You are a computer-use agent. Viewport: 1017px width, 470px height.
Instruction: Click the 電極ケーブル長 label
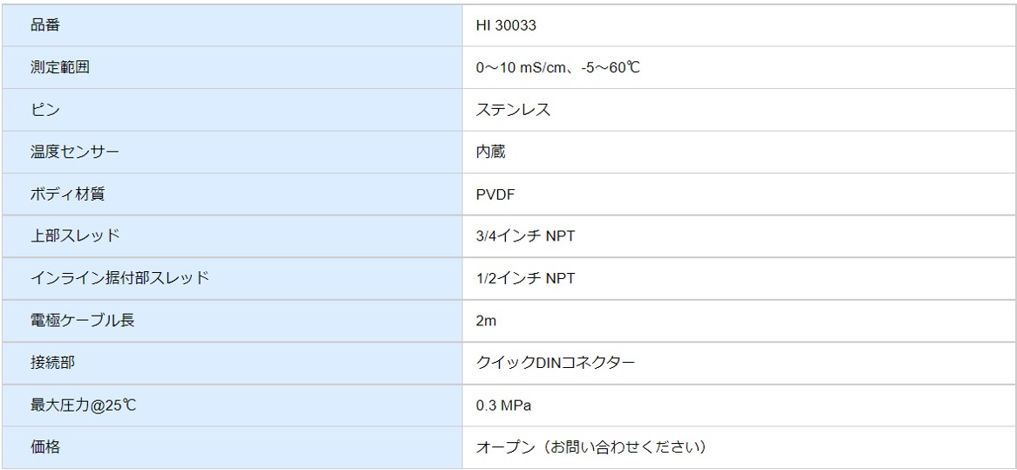[82, 320]
